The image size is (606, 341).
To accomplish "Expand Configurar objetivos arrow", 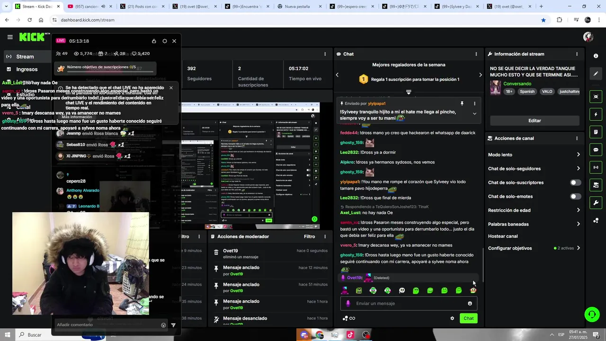I will (578, 248).
